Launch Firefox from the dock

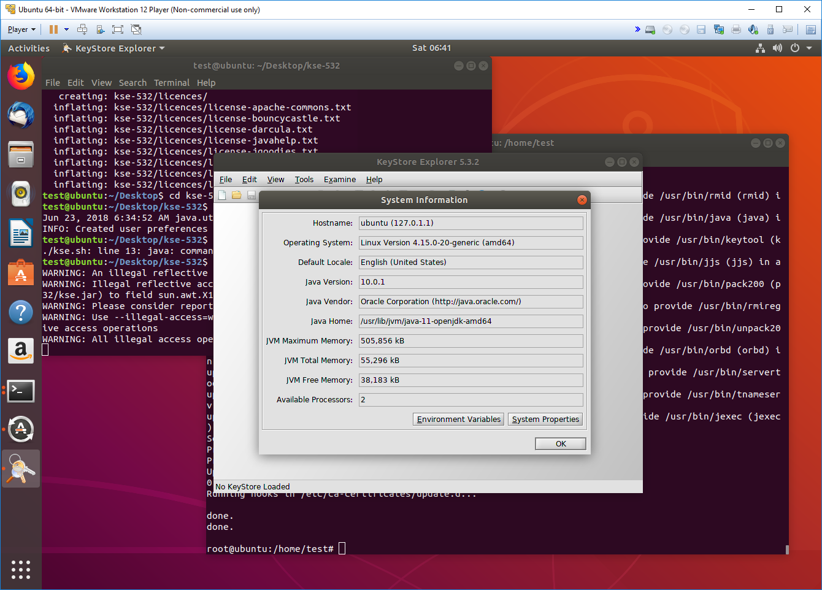point(21,75)
